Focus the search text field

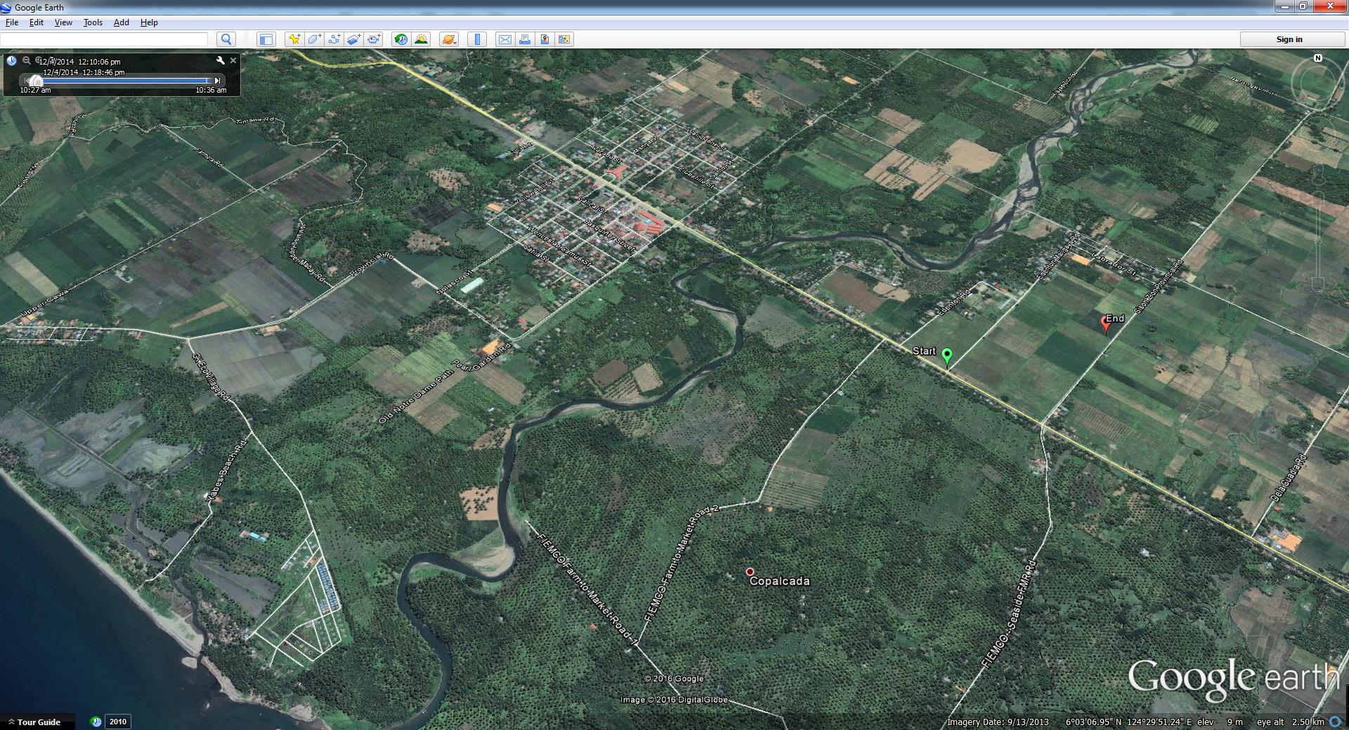point(104,39)
